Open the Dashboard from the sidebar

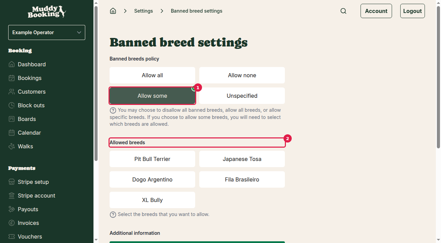pos(32,64)
